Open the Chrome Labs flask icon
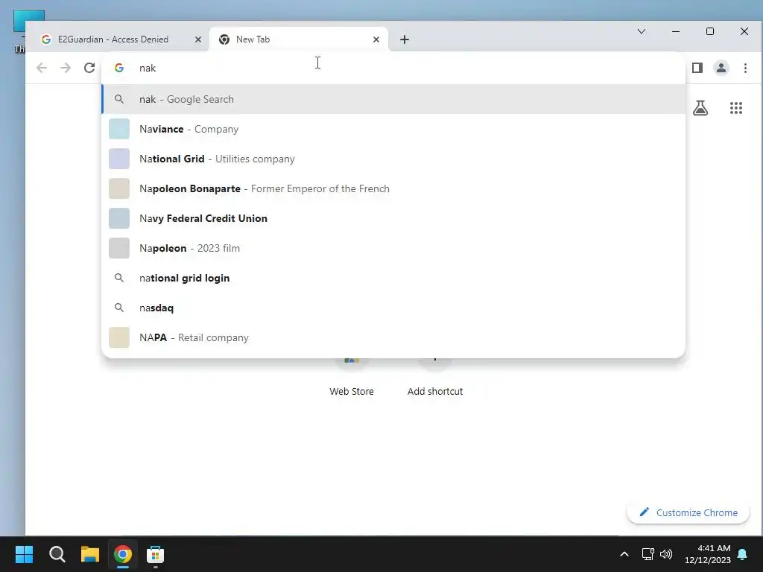763x572 pixels. [700, 108]
